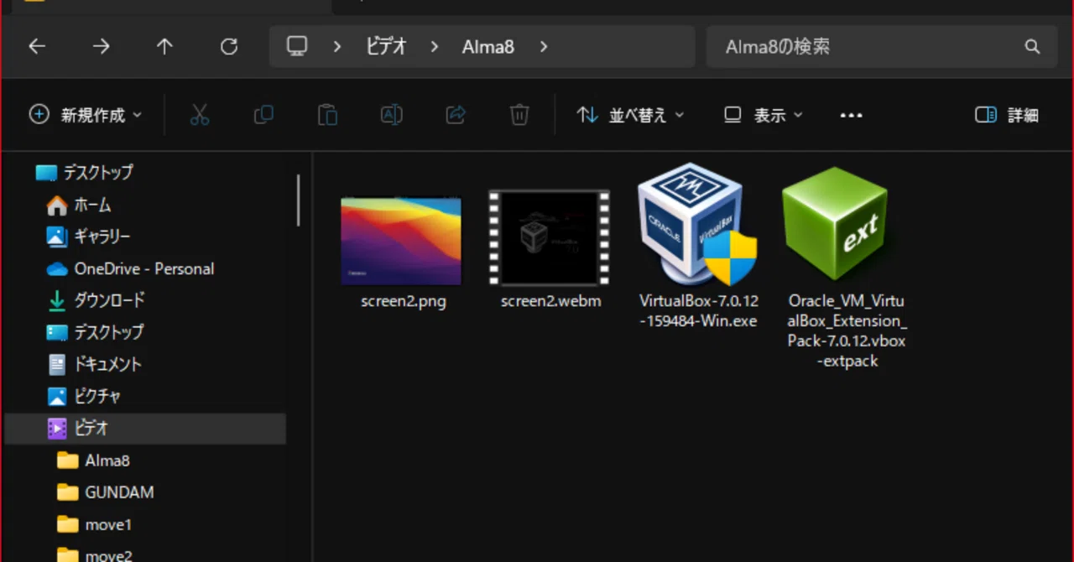Click the file name screen2.png

pyautogui.click(x=404, y=301)
